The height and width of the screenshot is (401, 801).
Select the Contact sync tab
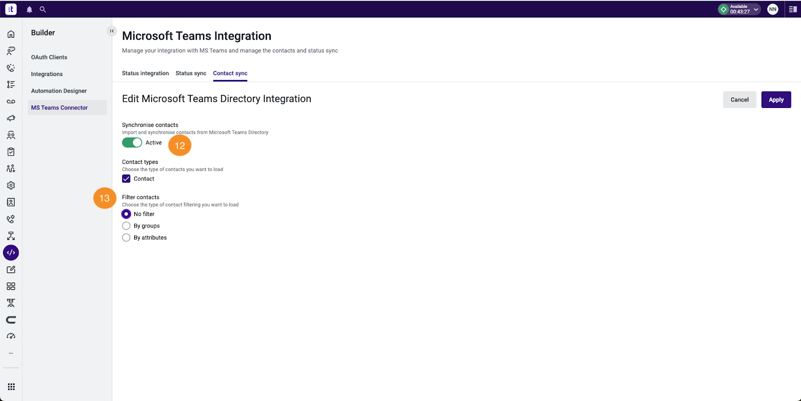230,73
